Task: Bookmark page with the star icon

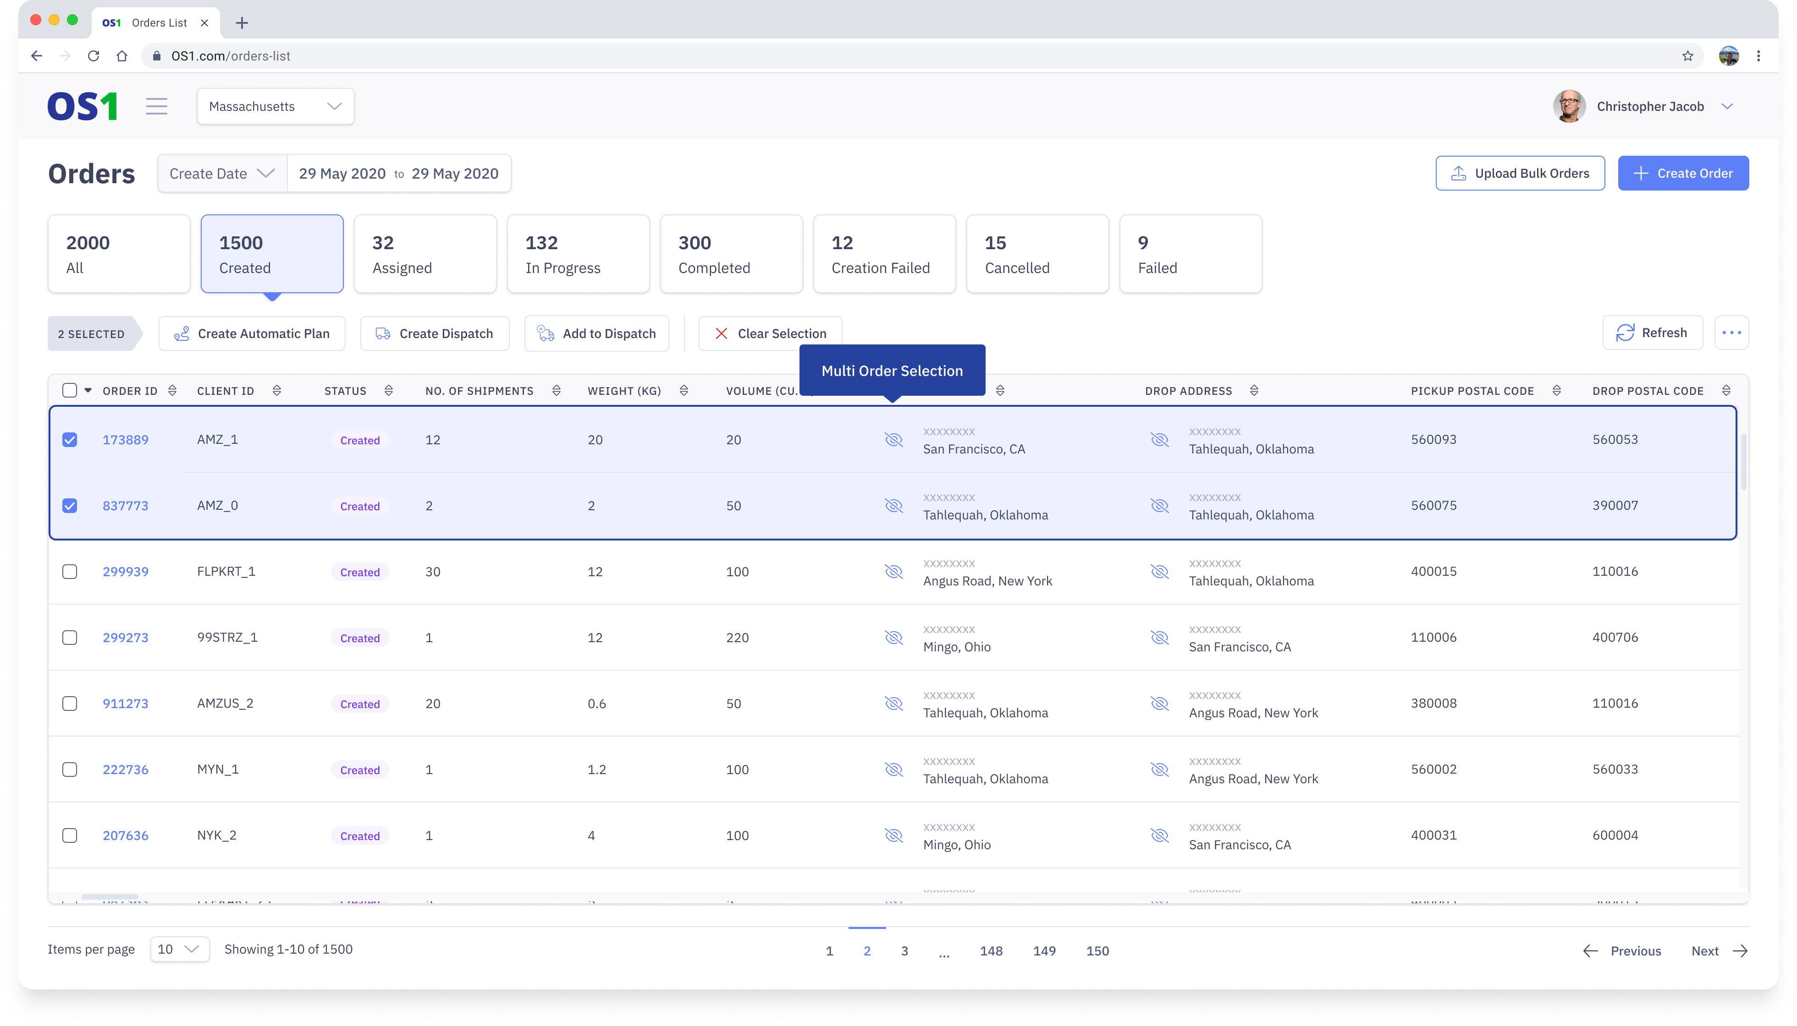Action: coord(1688,56)
